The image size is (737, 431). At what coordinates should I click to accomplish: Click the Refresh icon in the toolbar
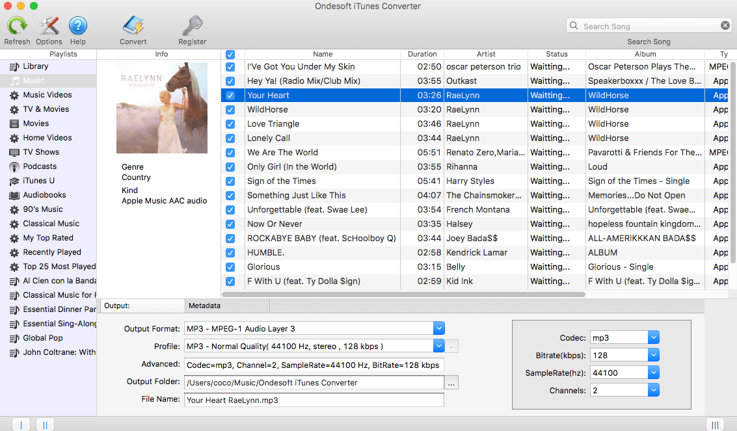click(17, 27)
